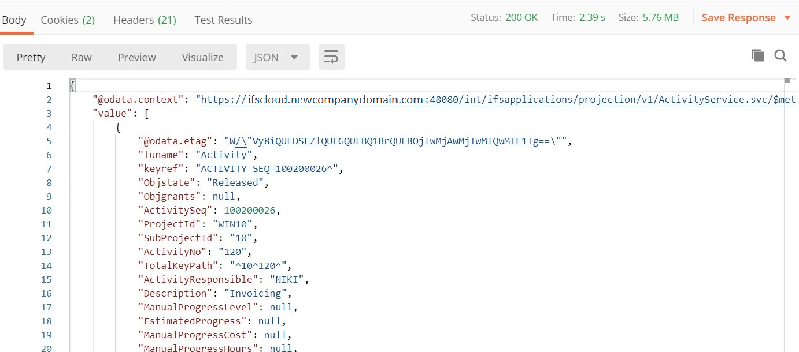This screenshot has width=799, height=352.
Task: Open search in the response body
Action: [780, 55]
